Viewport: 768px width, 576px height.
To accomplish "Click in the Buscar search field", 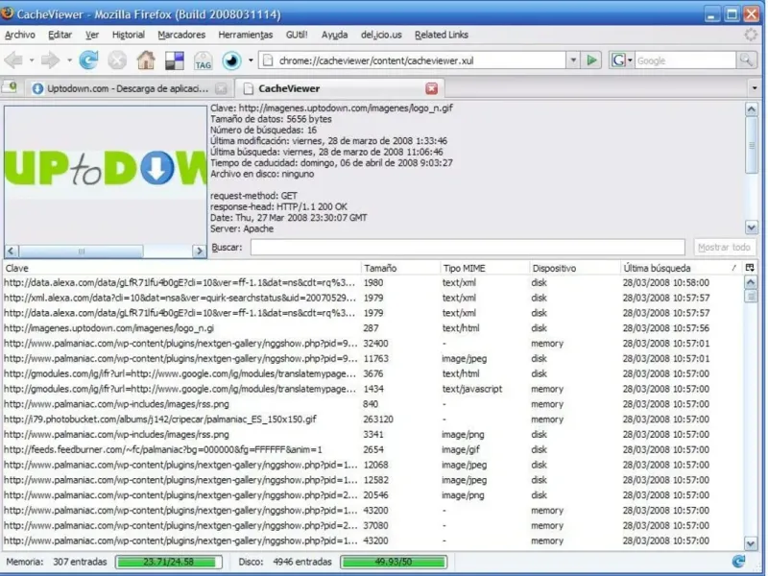I will coord(468,248).
